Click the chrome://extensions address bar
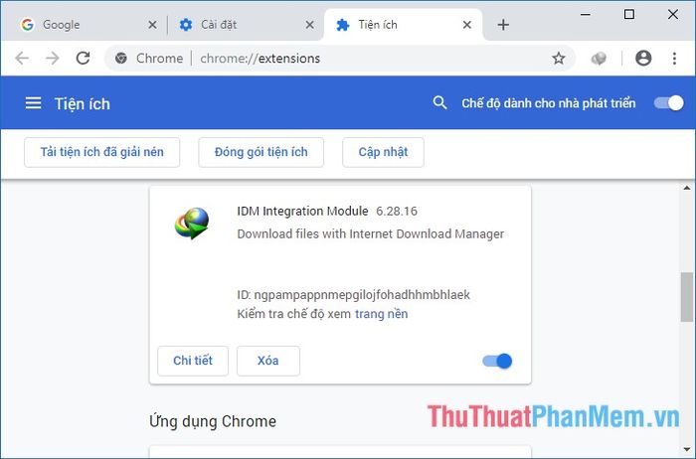Viewport: 696px width, 459px height. tap(328, 58)
